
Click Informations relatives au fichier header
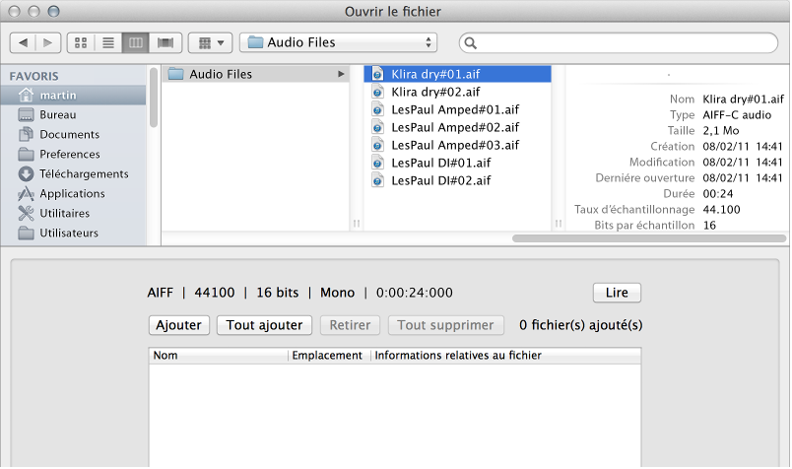pos(505,356)
